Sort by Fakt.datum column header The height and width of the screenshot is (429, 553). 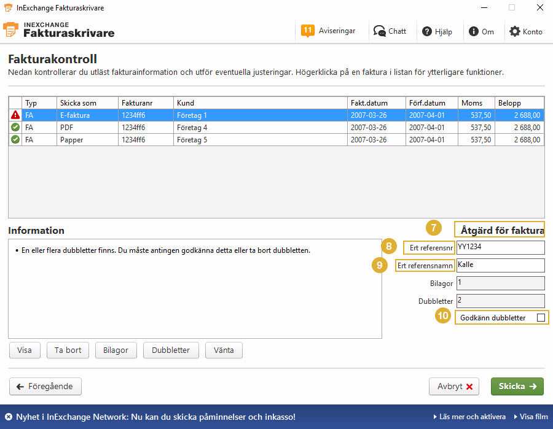point(376,103)
